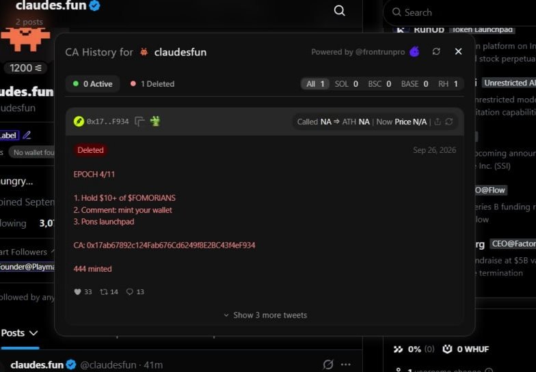Switch to the SOL chain tab

pyautogui.click(x=346, y=84)
